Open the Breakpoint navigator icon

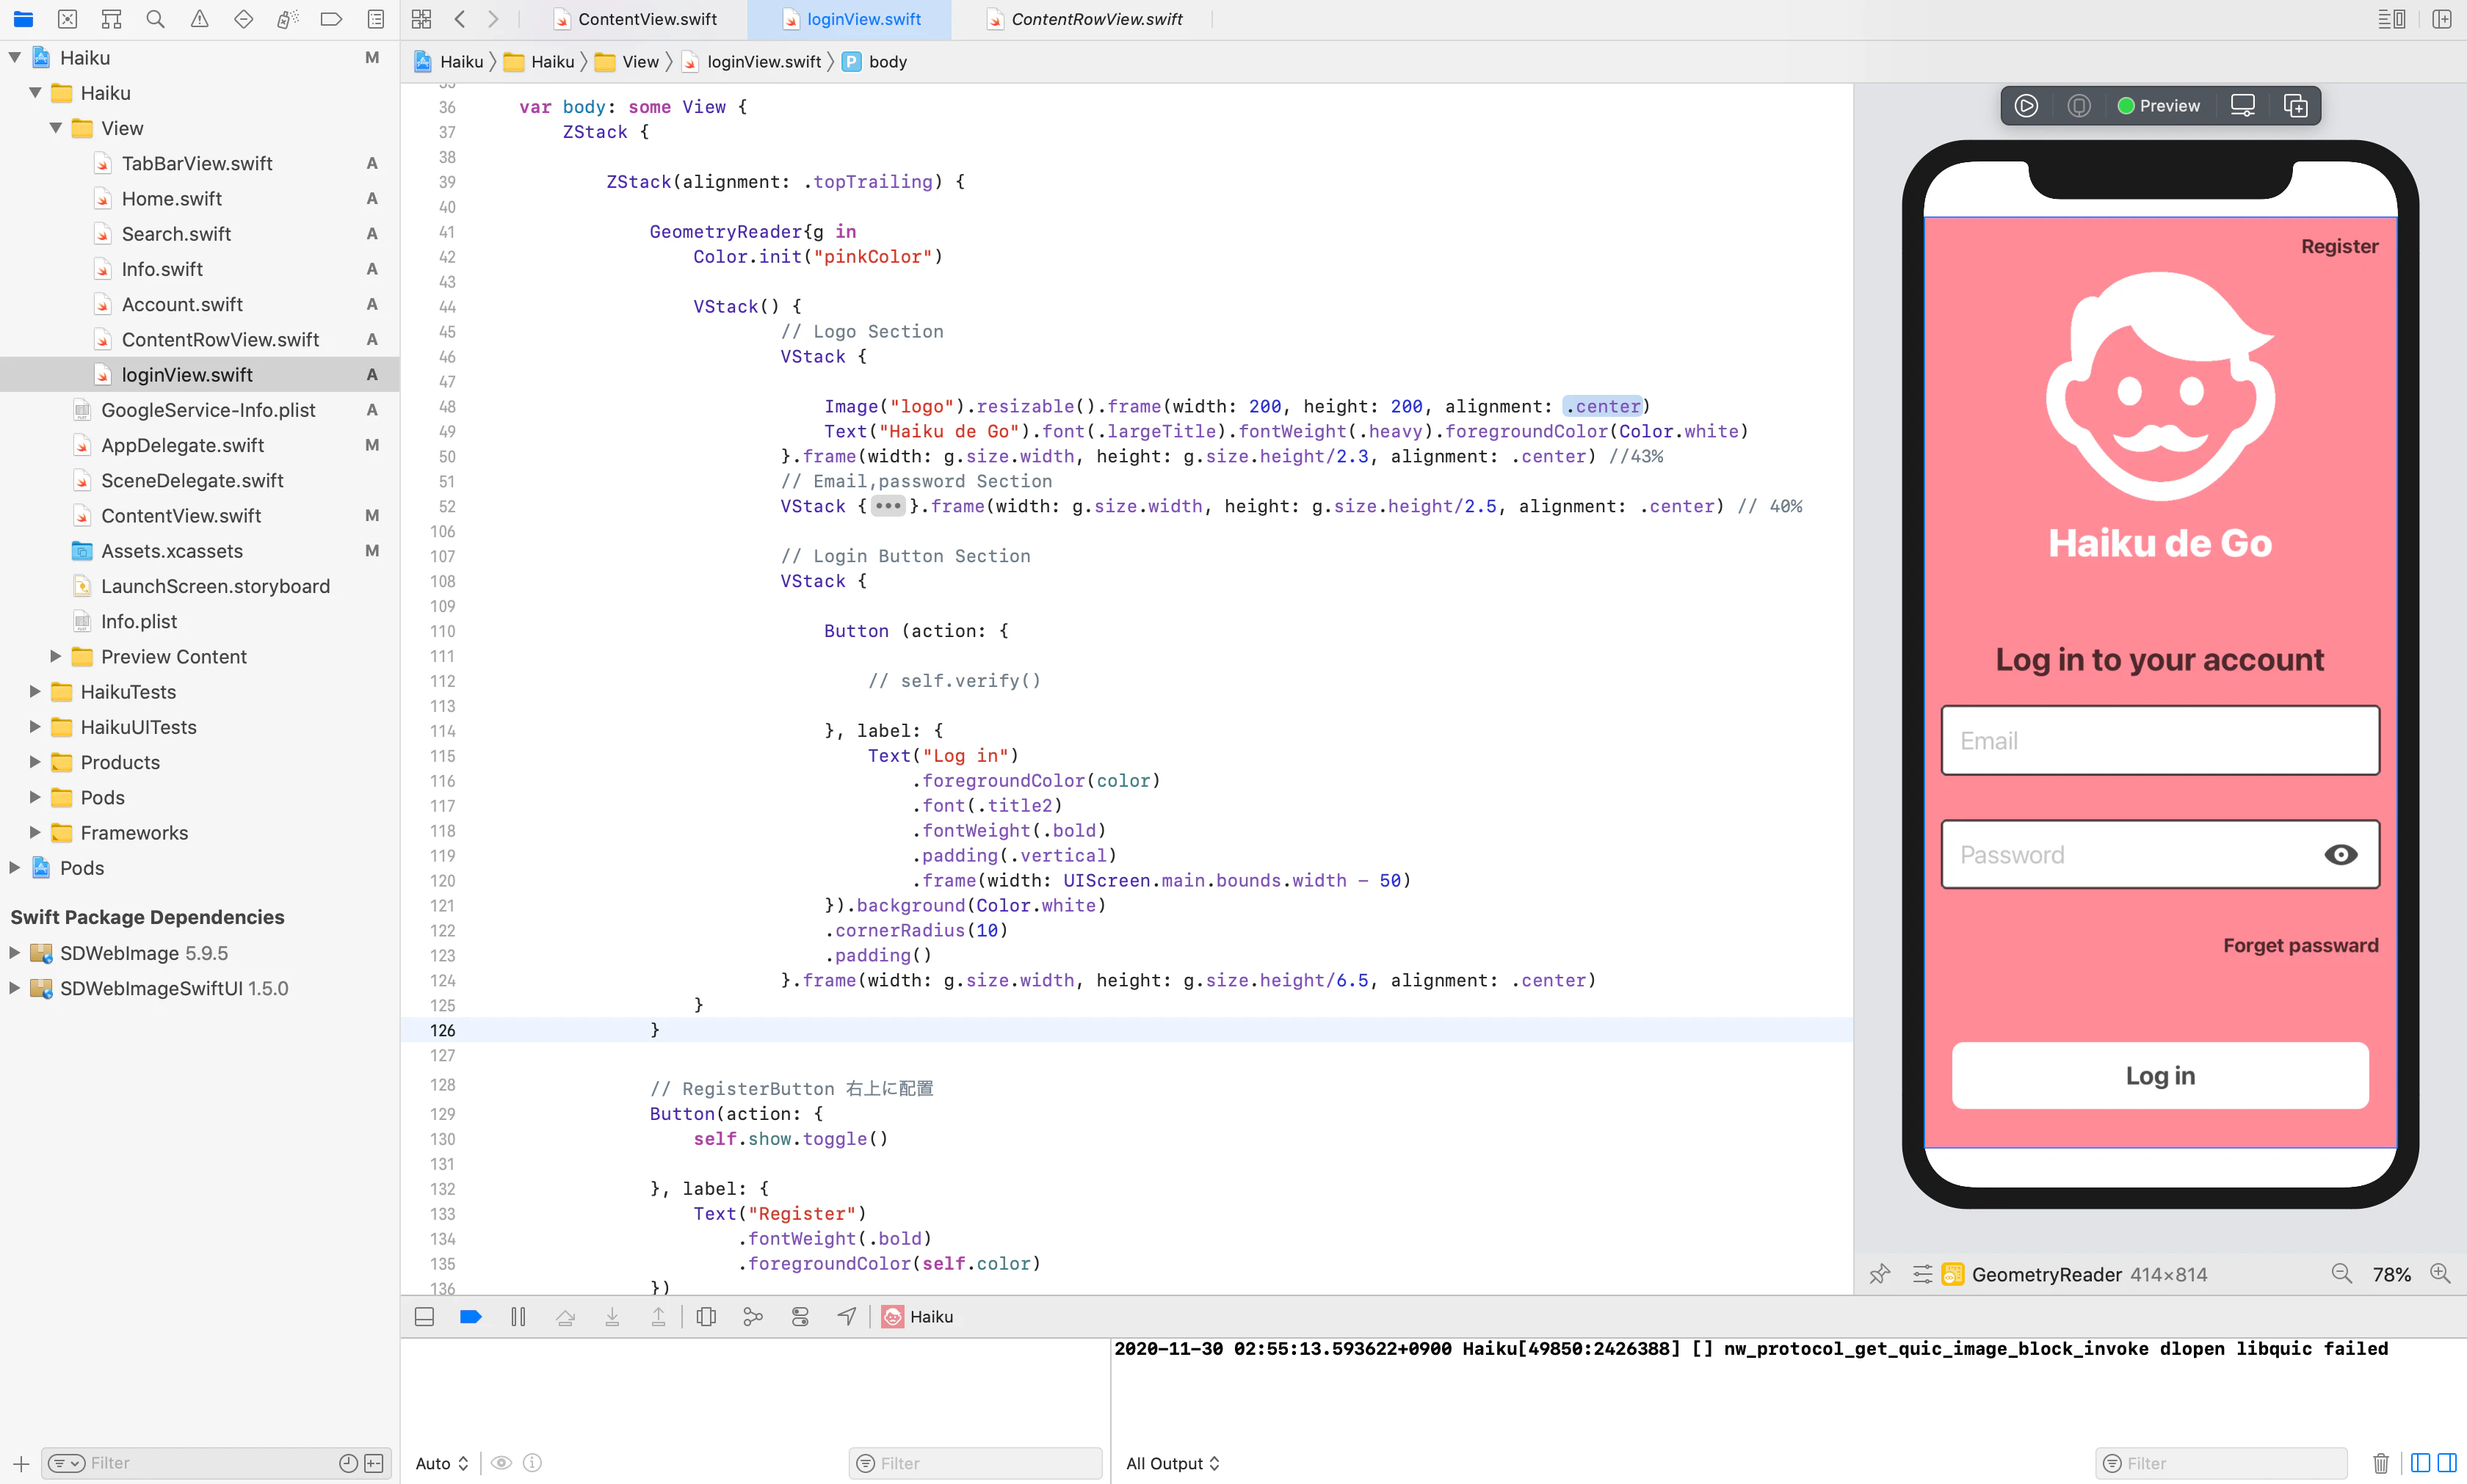pos(331,19)
